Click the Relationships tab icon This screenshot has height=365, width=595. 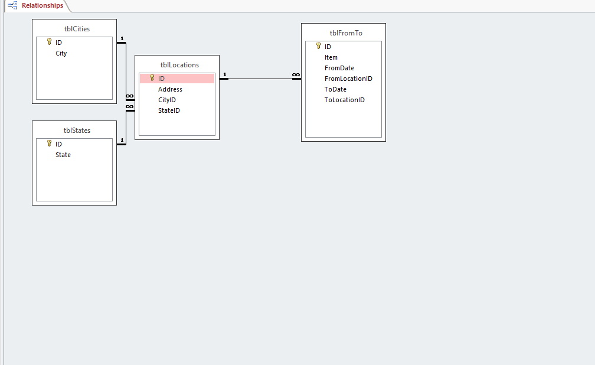point(12,6)
